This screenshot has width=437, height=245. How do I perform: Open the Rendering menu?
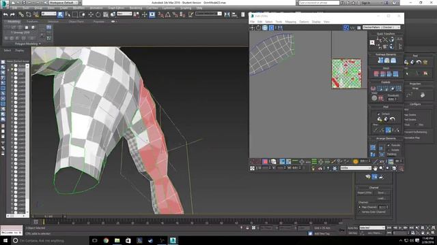[x=136, y=8]
